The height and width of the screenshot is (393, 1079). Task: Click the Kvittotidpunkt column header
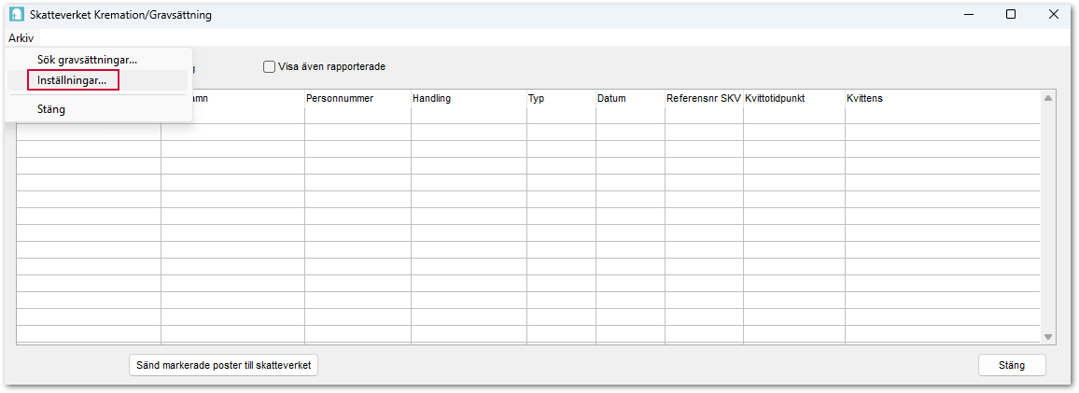[x=794, y=98]
